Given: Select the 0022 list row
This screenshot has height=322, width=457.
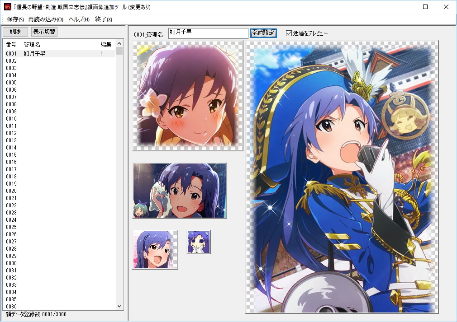Looking at the screenshot, I should pyautogui.click(x=59, y=205).
